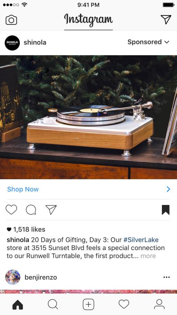This screenshot has height=315, width=177.
Task: Tap the Shop Now link
Action: pos(23,189)
